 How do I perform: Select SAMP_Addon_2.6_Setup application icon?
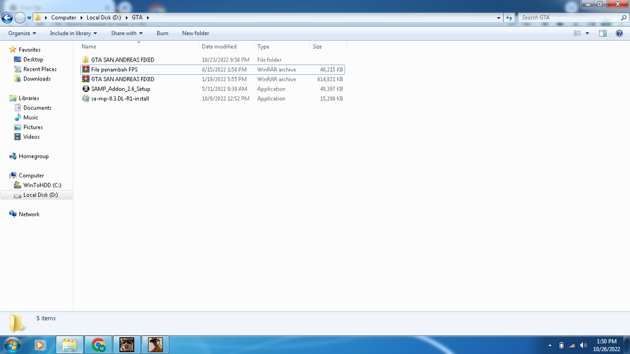(x=86, y=89)
